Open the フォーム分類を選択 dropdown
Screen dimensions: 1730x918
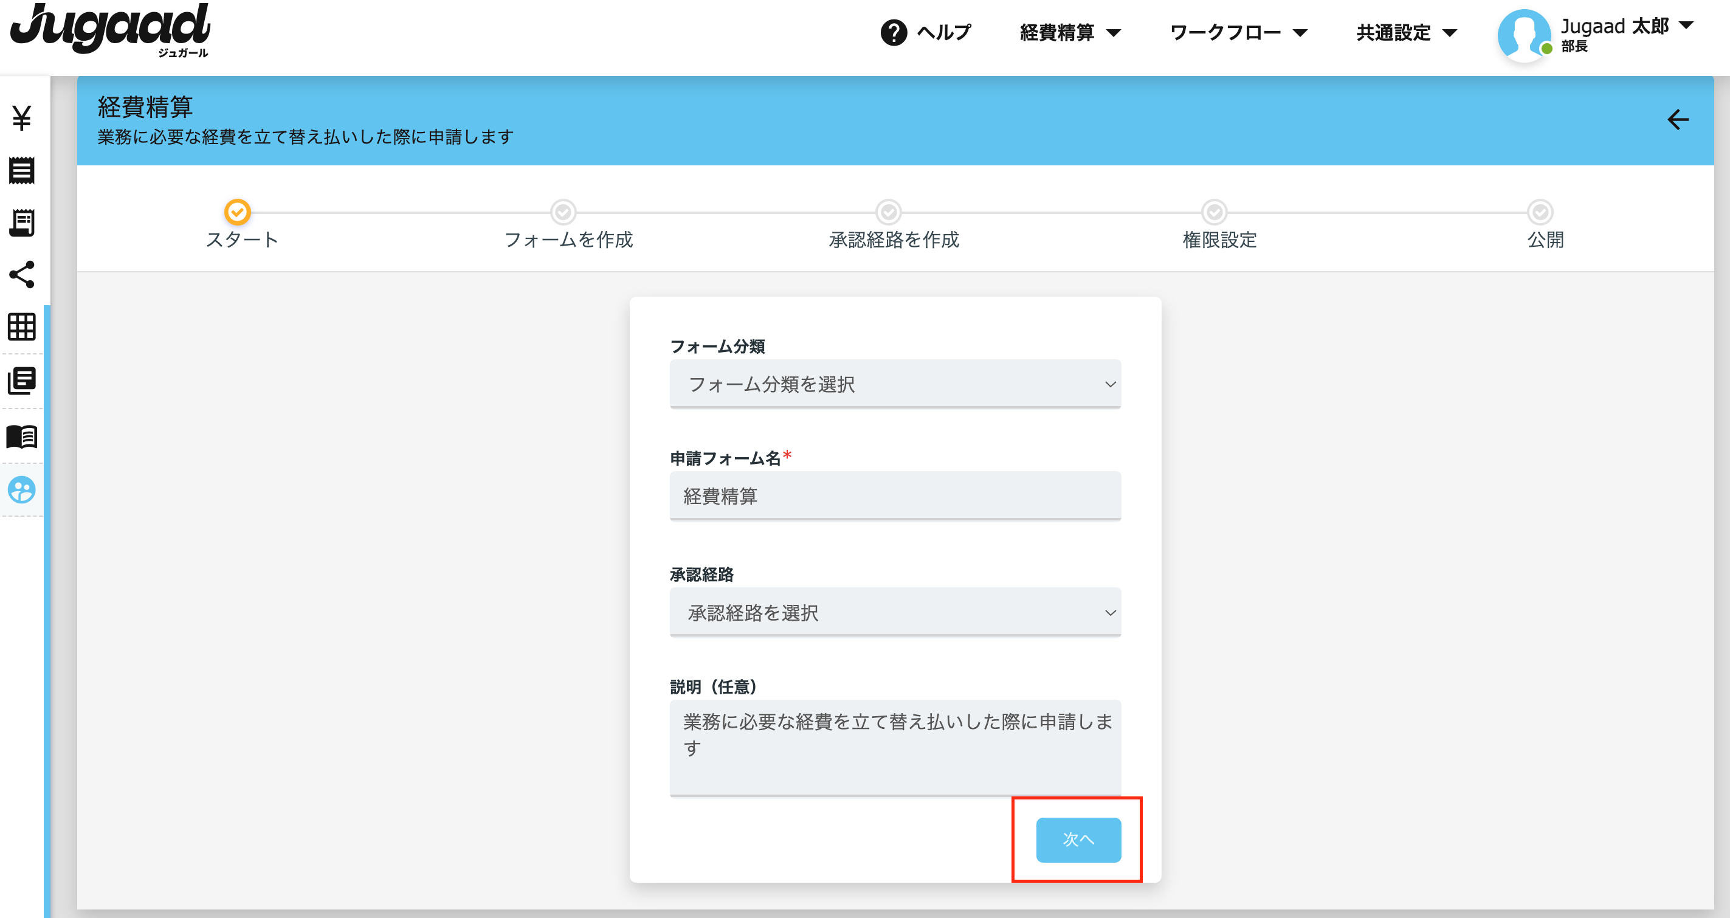click(x=895, y=384)
